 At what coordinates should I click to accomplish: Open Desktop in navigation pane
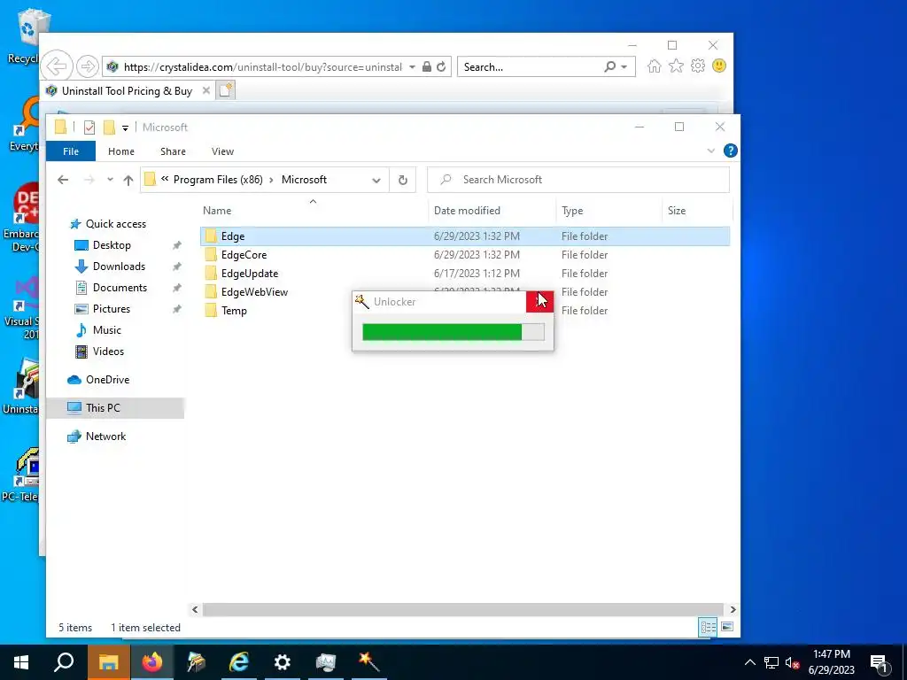[112, 245]
